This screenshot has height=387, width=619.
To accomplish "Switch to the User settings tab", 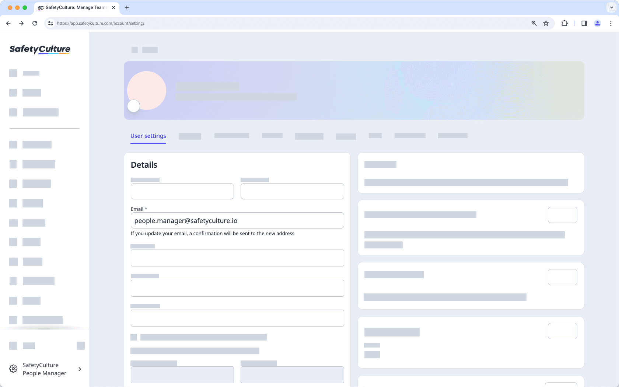I will 148,136.
